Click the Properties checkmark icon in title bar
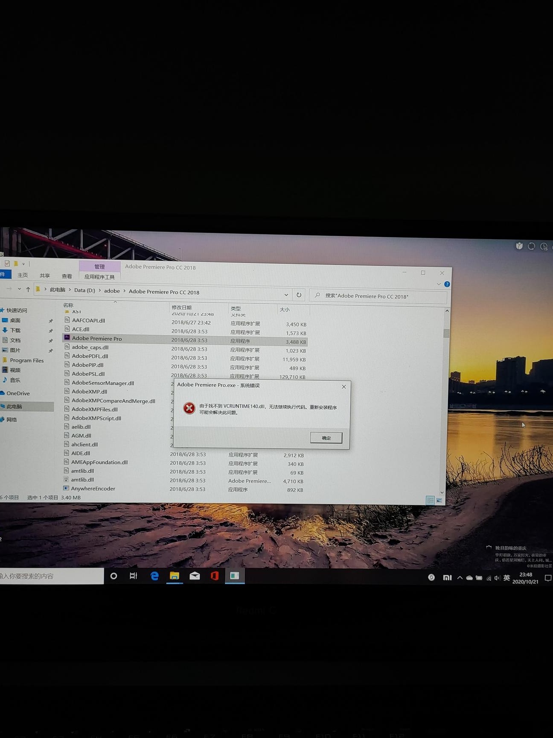This screenshot has height=738, width=553. tap(7, 264)
